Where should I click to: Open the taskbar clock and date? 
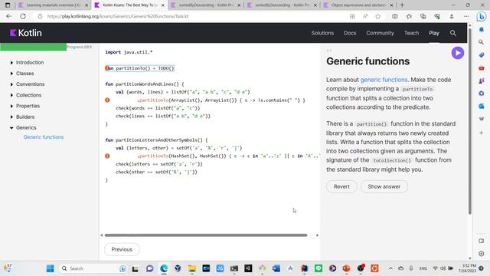click(x=467, y=268)
